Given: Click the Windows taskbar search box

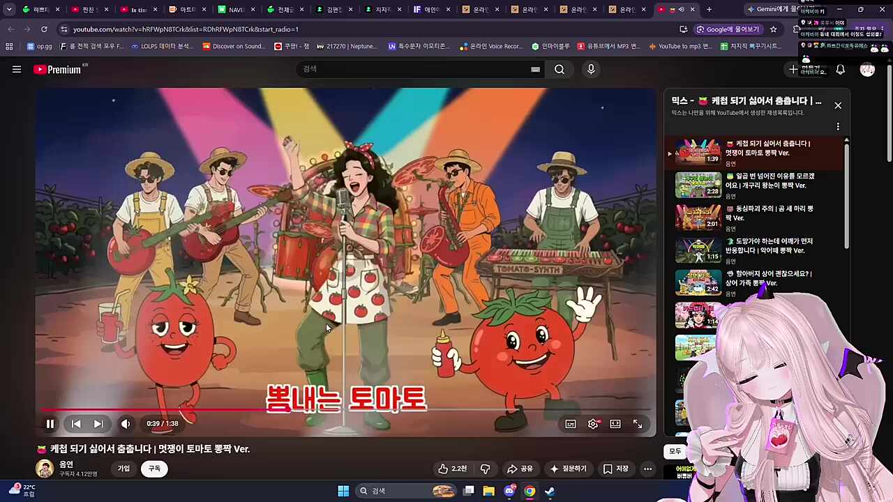Looking at the screenshot, I should tap(407, 491).
